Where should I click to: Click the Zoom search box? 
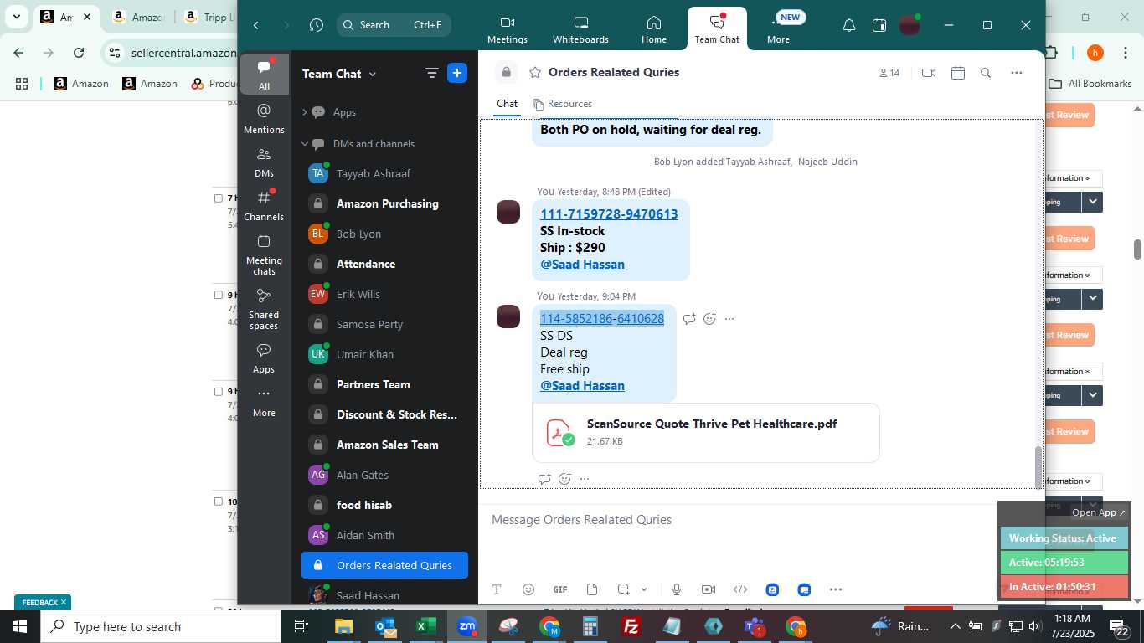coord(394,25)
